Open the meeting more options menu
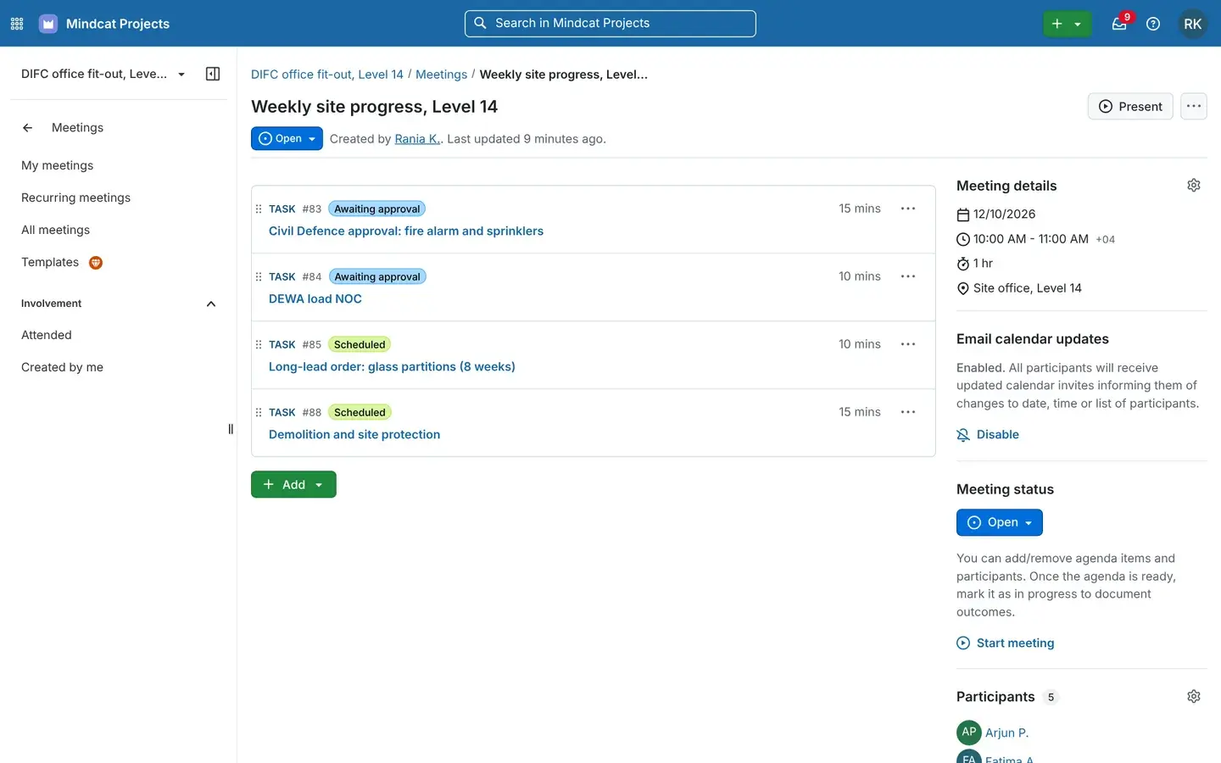The width and height of the screenshot is (1221, 763). (1194, 106)
